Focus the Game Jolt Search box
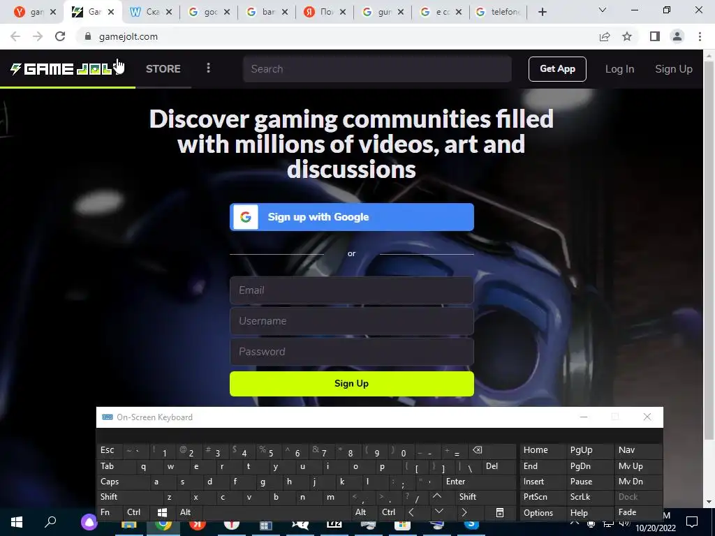715x536 pixels. [x=377, y=69]
